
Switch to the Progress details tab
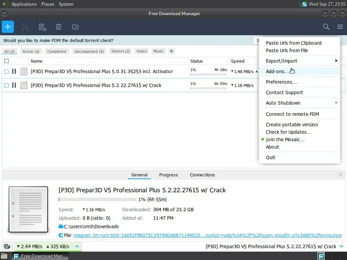(168, 175)
